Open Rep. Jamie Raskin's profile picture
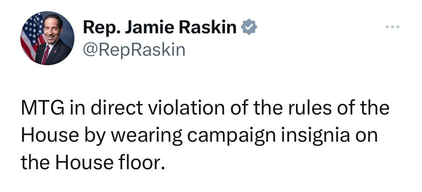The width and height of the screenshot is (422, 192). click(x=47, y=38)
